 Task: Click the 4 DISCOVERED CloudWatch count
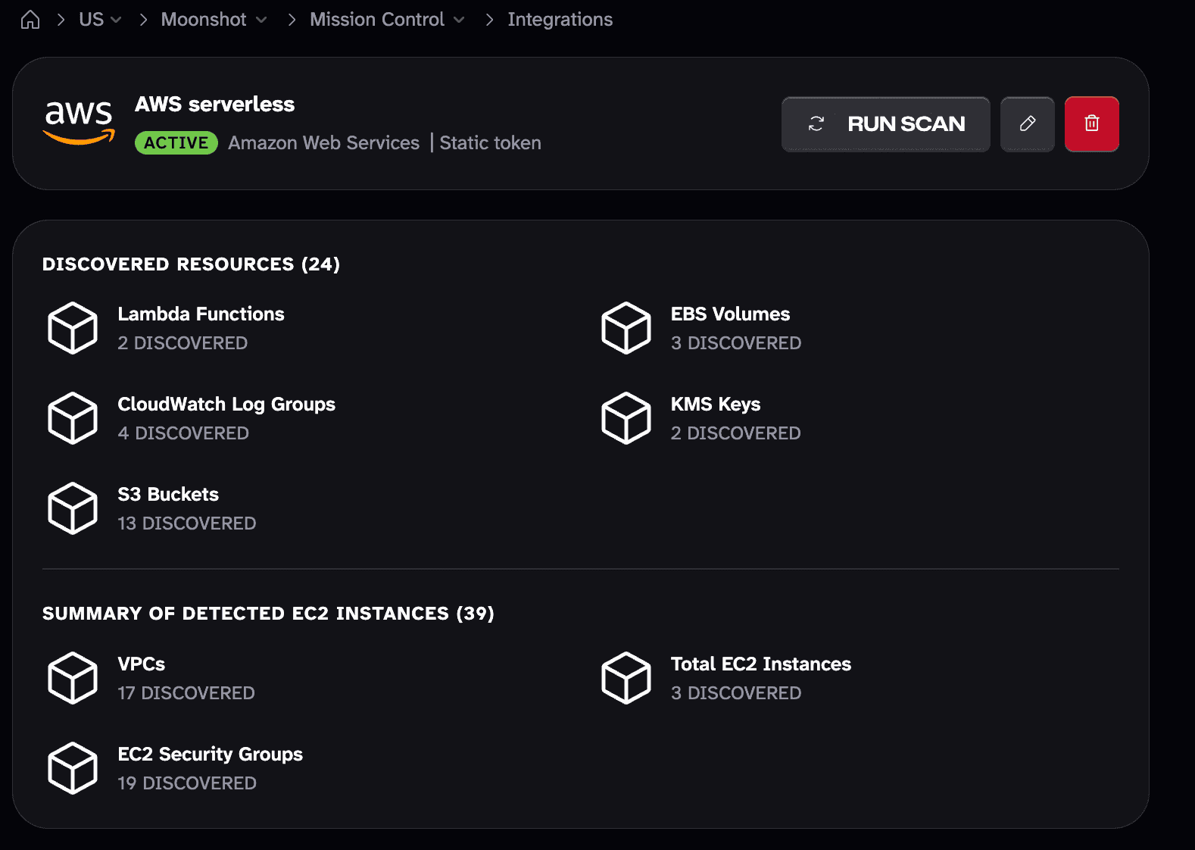[183, 433]
